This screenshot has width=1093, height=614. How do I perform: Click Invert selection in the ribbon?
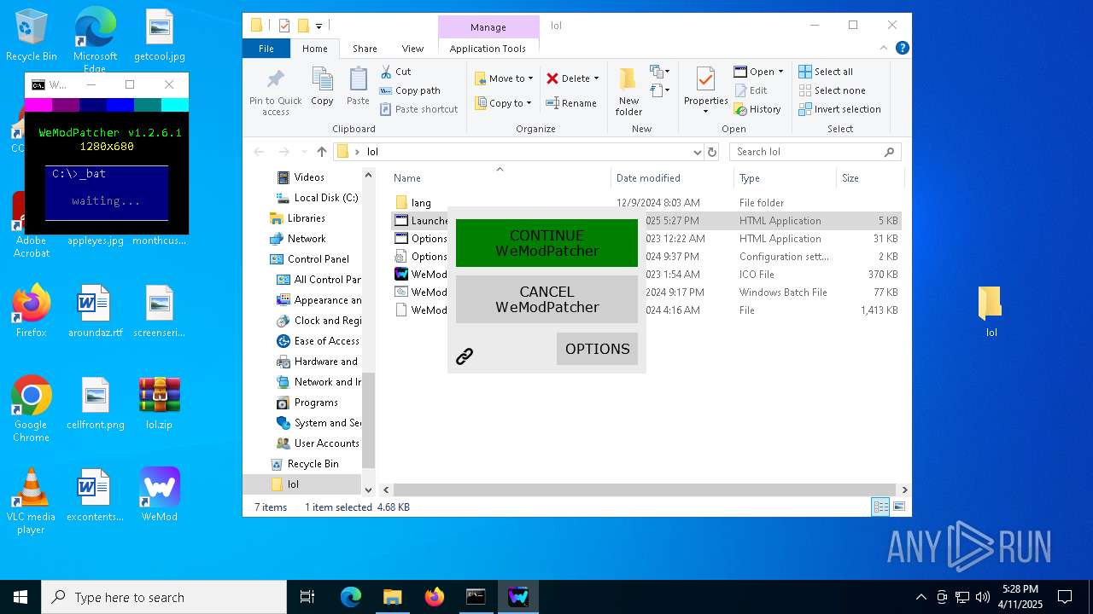click(x=839, y=109)
